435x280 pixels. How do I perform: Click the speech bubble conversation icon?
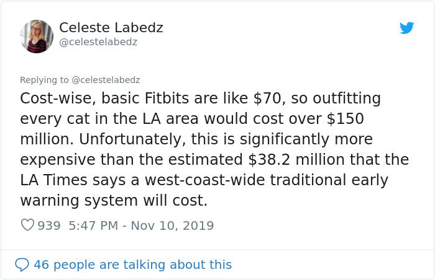[22, 265]
